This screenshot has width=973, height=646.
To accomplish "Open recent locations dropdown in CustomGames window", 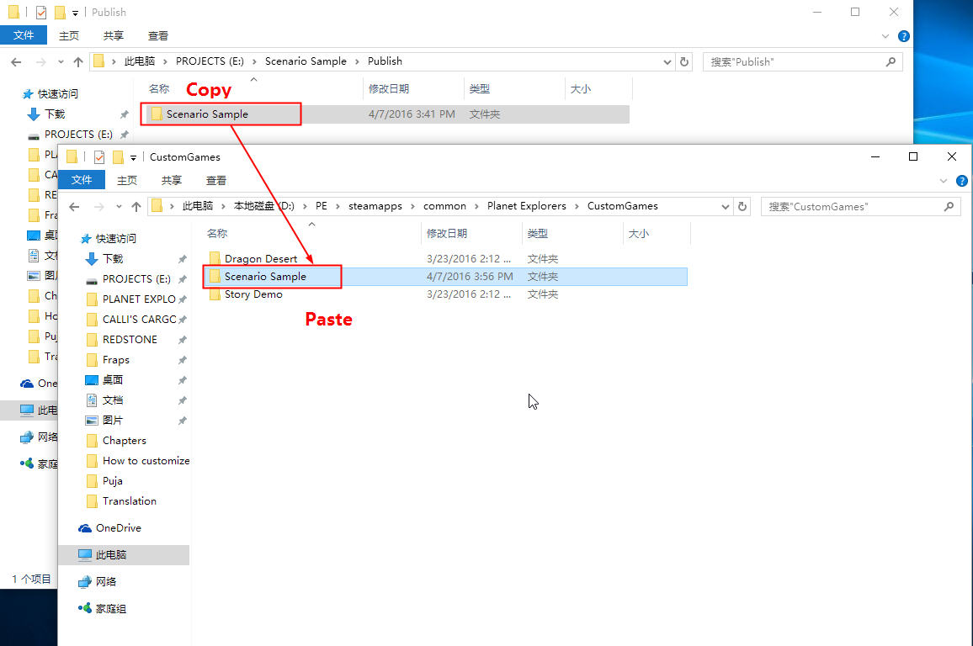I will click(119, 206).
